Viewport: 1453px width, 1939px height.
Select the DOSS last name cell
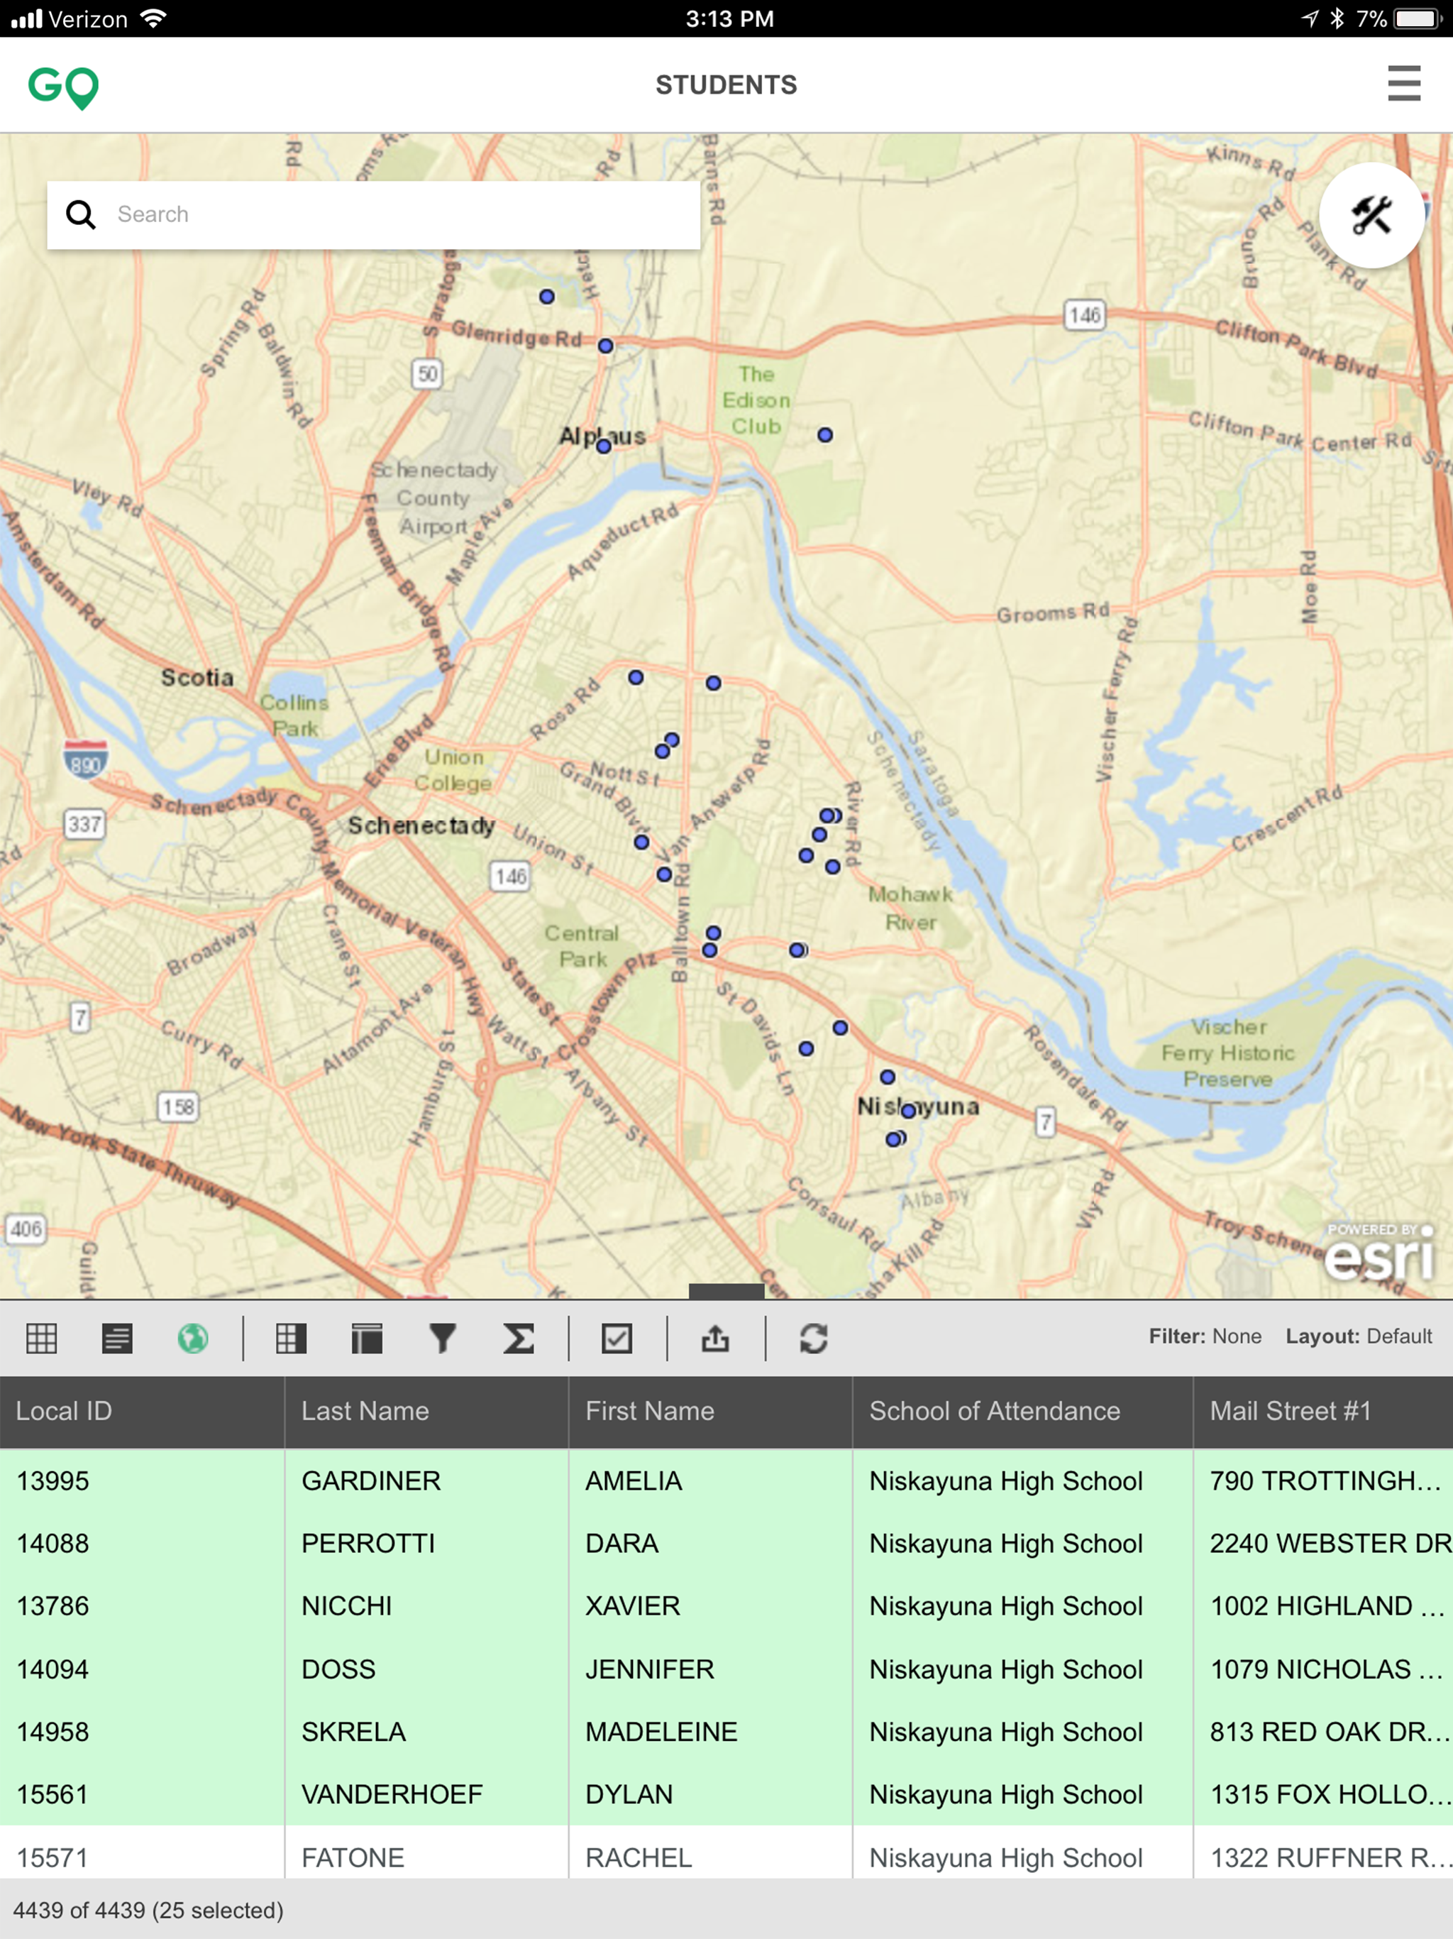click(x=427, y=1669)
